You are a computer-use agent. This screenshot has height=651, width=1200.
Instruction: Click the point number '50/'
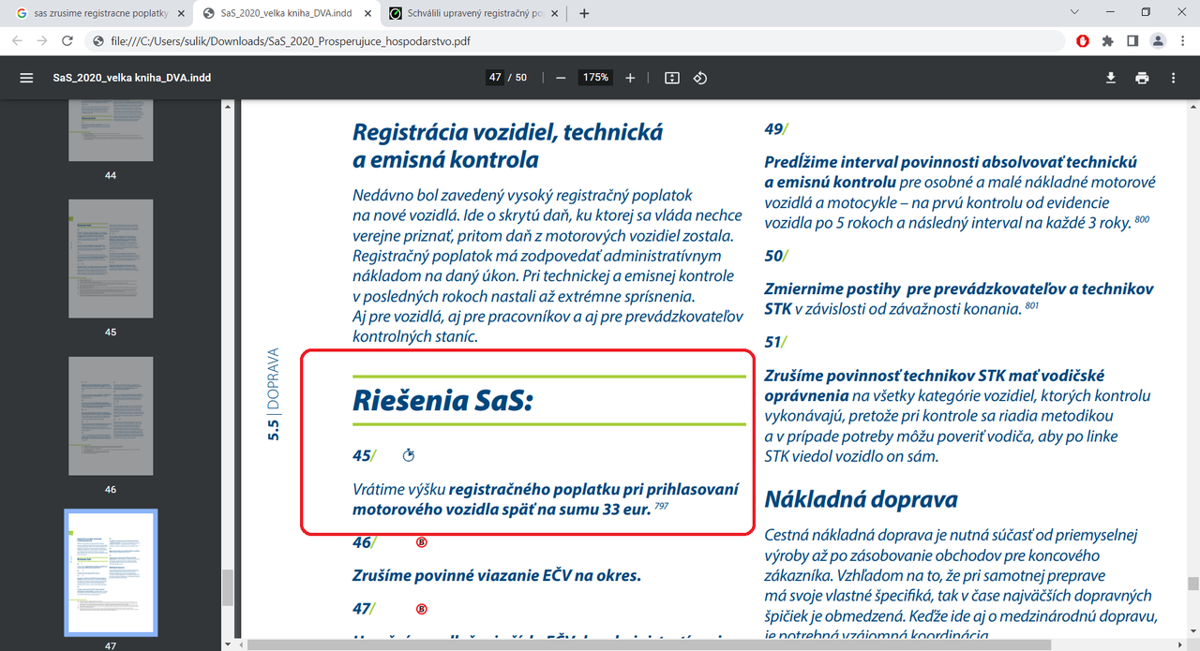777,256
